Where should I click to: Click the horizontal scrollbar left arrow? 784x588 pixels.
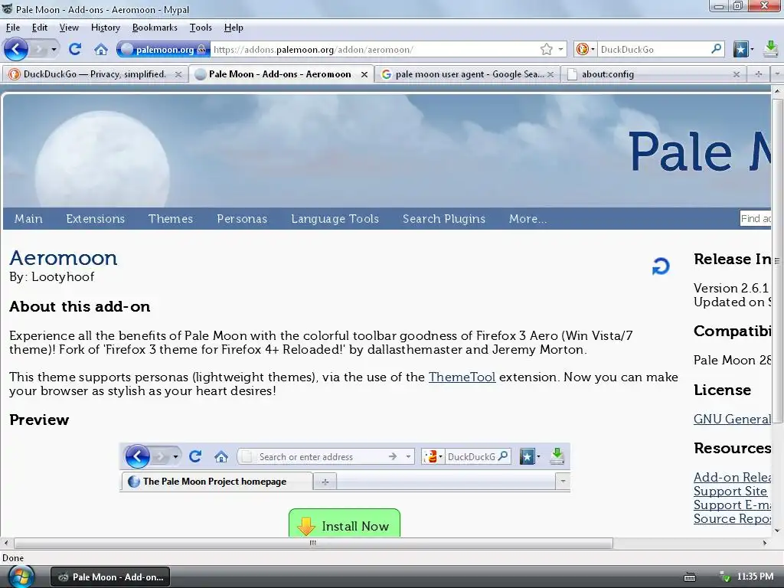pos(6,543)
